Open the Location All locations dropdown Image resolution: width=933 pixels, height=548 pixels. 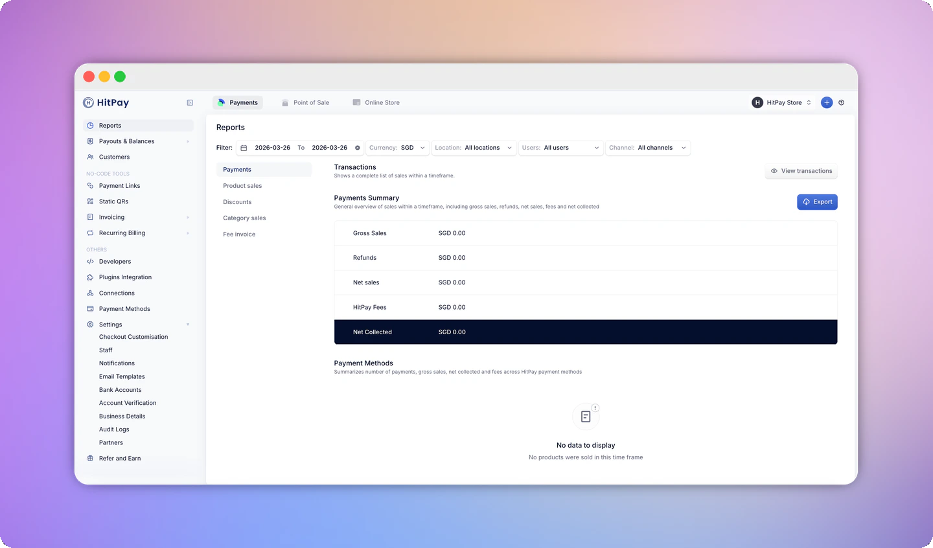(474, 148)
